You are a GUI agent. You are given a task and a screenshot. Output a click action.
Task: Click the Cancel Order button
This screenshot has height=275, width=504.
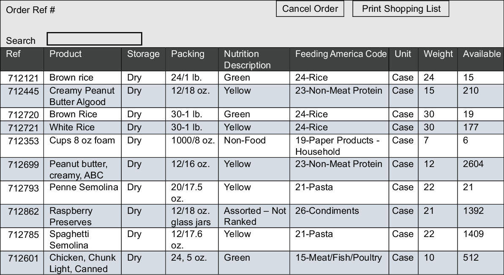coord(310,9)
